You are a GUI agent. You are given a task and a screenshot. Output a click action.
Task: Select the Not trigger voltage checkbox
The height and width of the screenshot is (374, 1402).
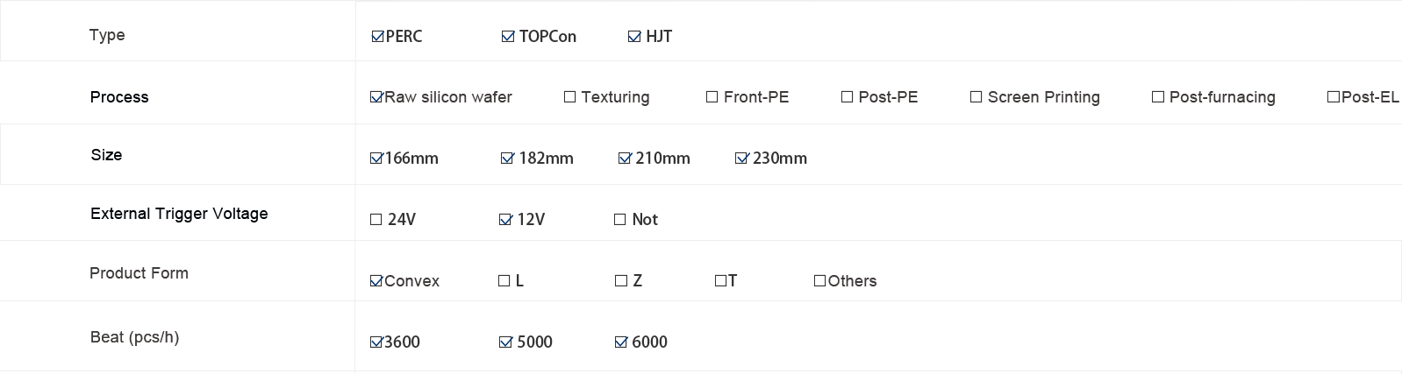620,220
